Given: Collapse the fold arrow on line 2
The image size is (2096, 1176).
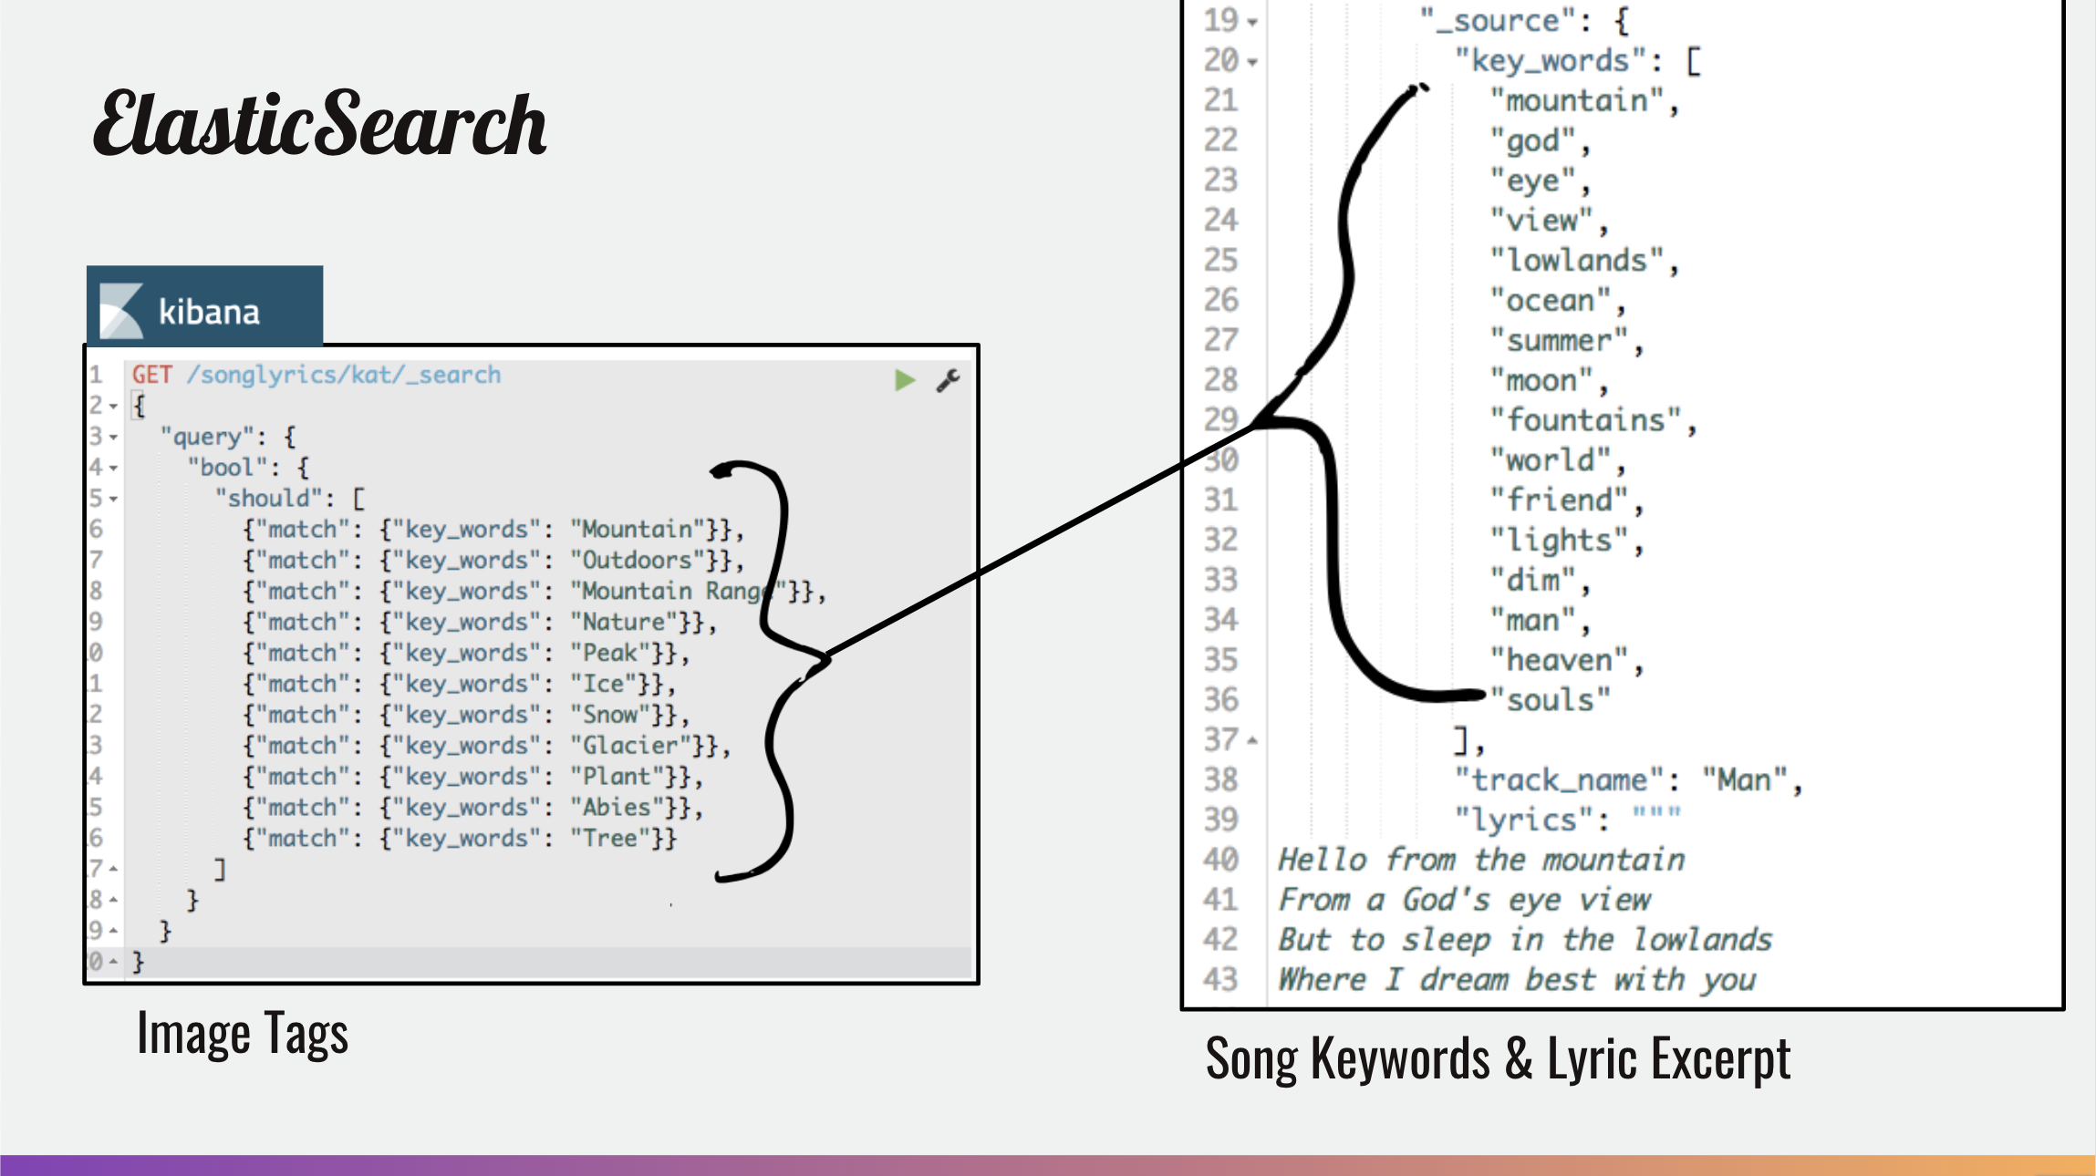Looking at the screenshot, I should [113, 407].
